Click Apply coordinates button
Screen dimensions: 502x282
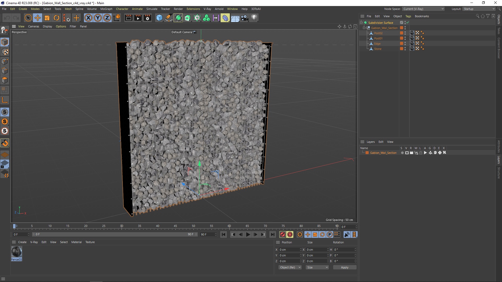(x=345, y=267)
